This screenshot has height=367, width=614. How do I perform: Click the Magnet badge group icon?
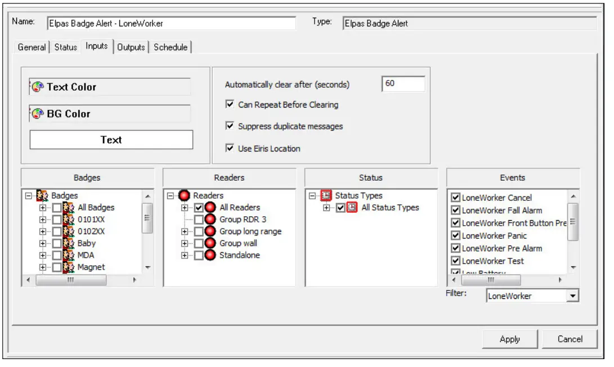coord(69,267)
